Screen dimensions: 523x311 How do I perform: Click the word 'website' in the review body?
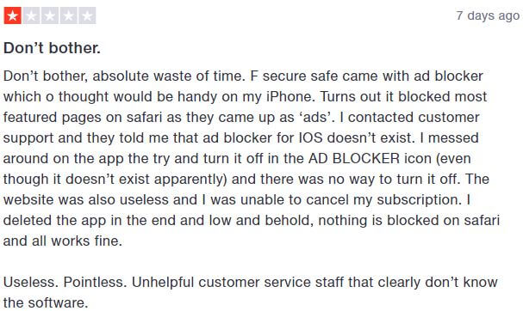click(x=28, y=200)
